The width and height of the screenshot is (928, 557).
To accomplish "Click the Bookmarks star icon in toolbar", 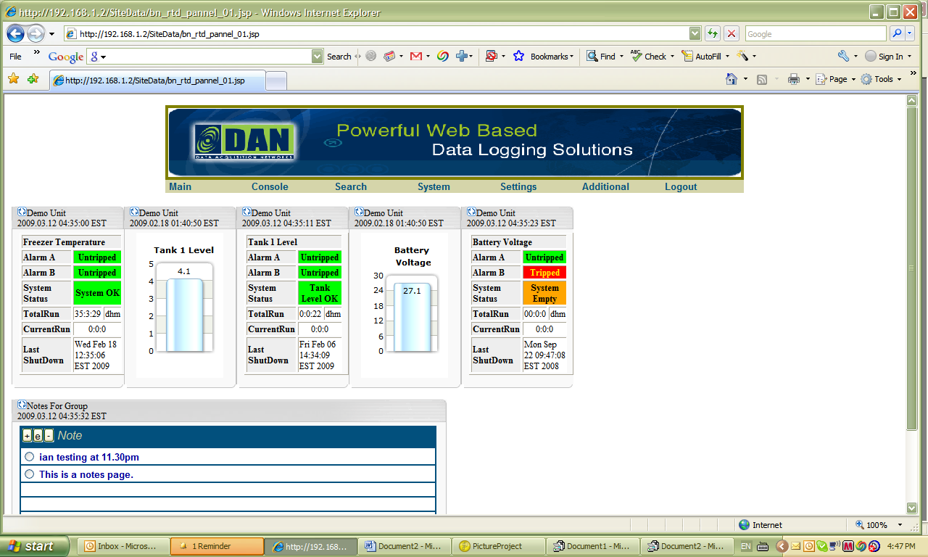I will [x=518, y=56].
